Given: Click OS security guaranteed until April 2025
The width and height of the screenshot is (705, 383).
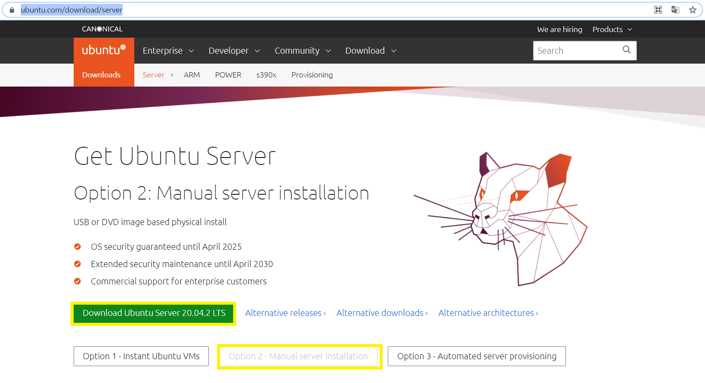Looking at the screenshot, I should pos(166,247).
